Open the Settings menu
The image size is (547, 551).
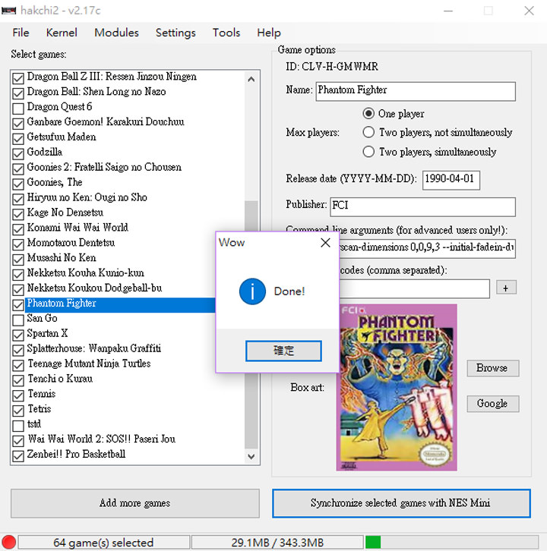[x=175, y=33]
